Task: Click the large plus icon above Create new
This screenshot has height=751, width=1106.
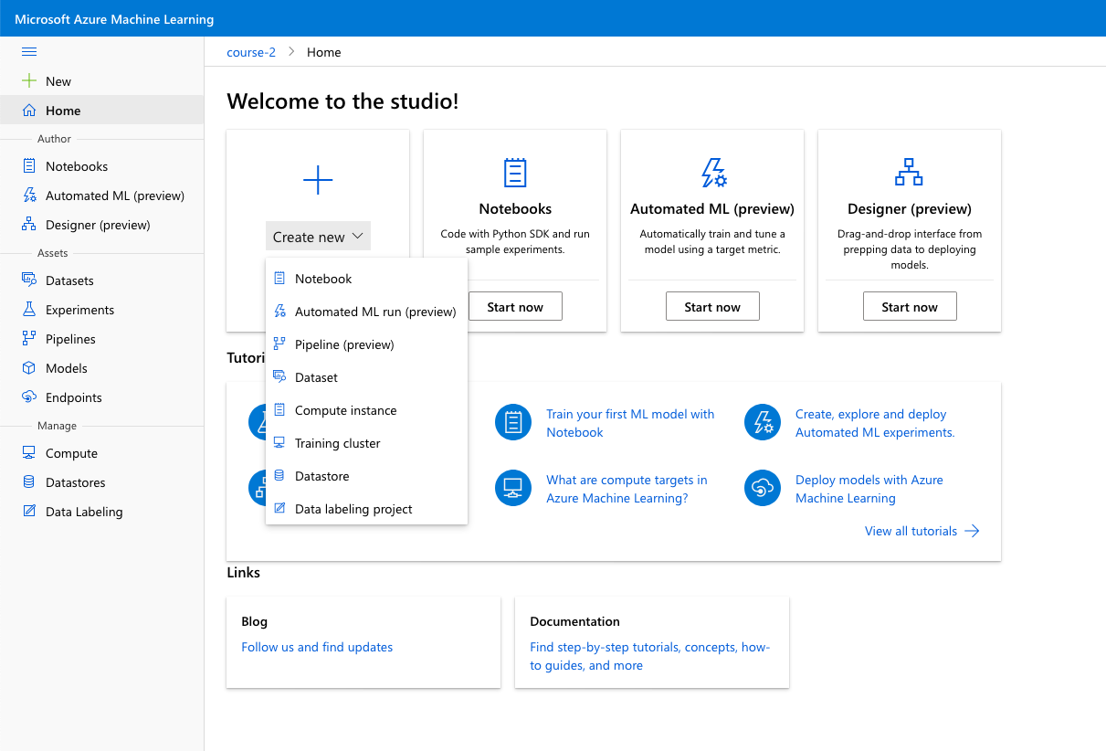Action: click(318, 180)
